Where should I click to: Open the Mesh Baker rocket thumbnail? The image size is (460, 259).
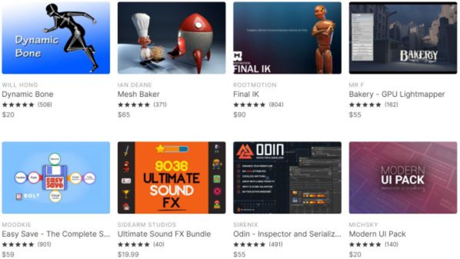(x=172, y=38)
